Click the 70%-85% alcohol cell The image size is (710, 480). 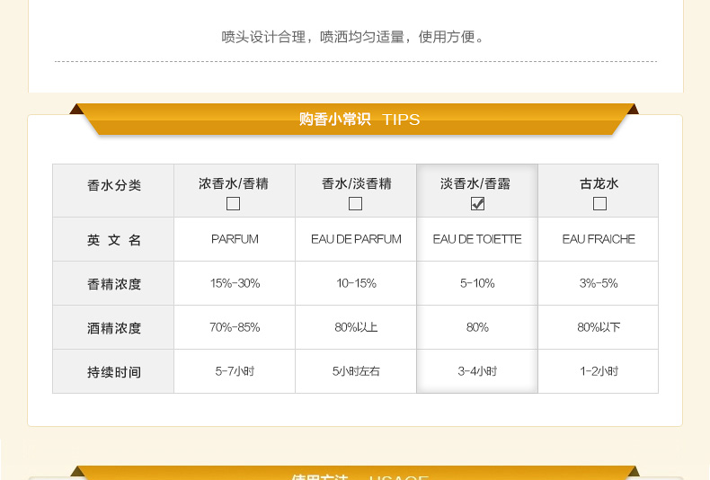click(x=235, y=327)
